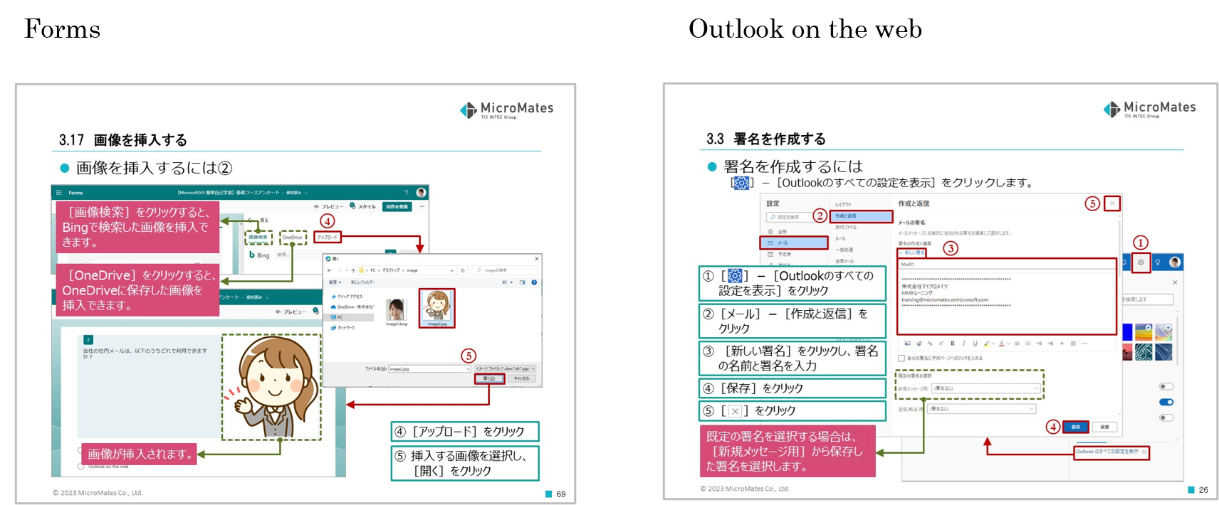Image resolution: width=1219 pixels, height=505 pixels.
Task: Click the back arrow in file dialog
Action: pyautogui.click(x=329, y=270)
